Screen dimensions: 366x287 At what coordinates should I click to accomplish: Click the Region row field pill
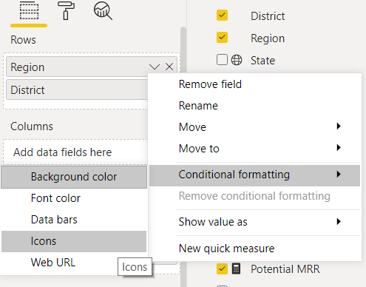coord(92,67)
